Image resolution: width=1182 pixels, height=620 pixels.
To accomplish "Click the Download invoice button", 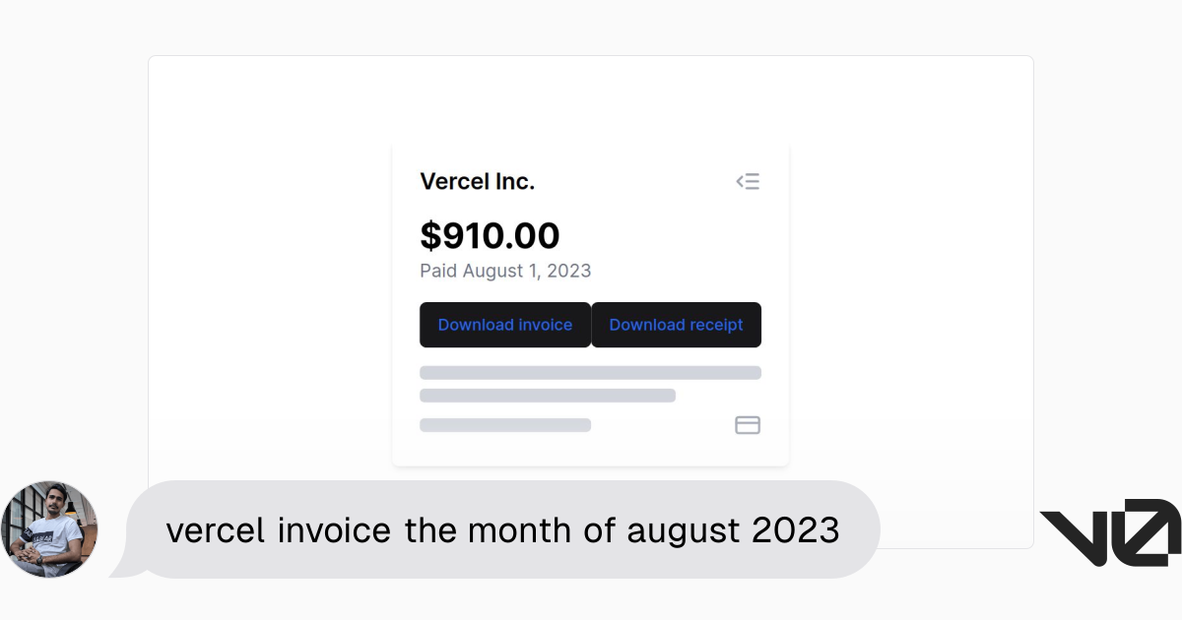I will point(504,325).
